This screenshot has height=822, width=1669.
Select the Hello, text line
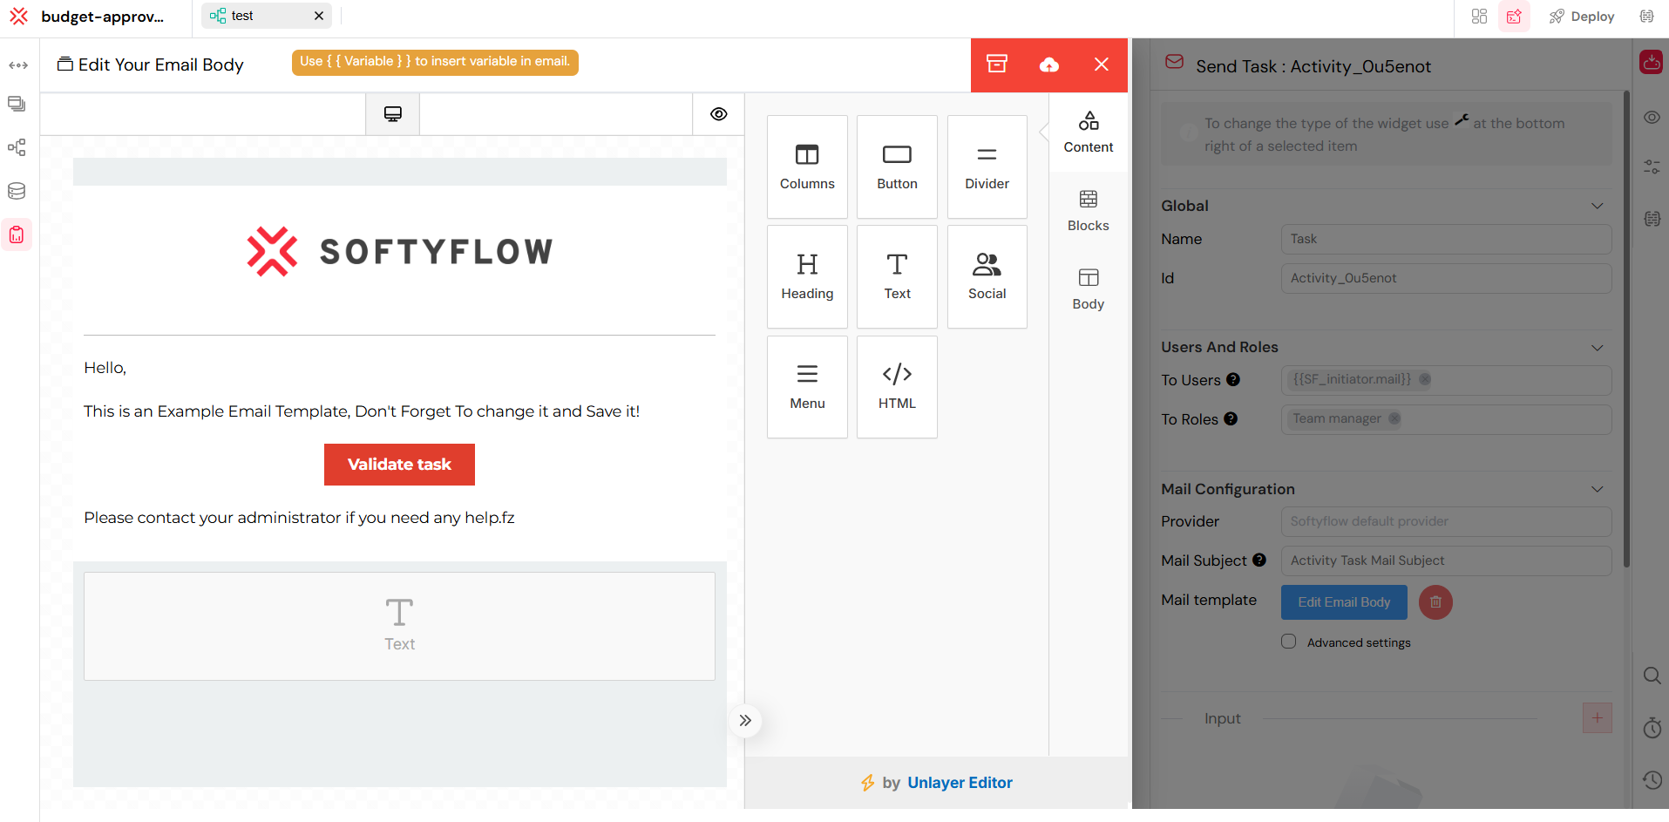pyautogui.click(x=105, y=368)
